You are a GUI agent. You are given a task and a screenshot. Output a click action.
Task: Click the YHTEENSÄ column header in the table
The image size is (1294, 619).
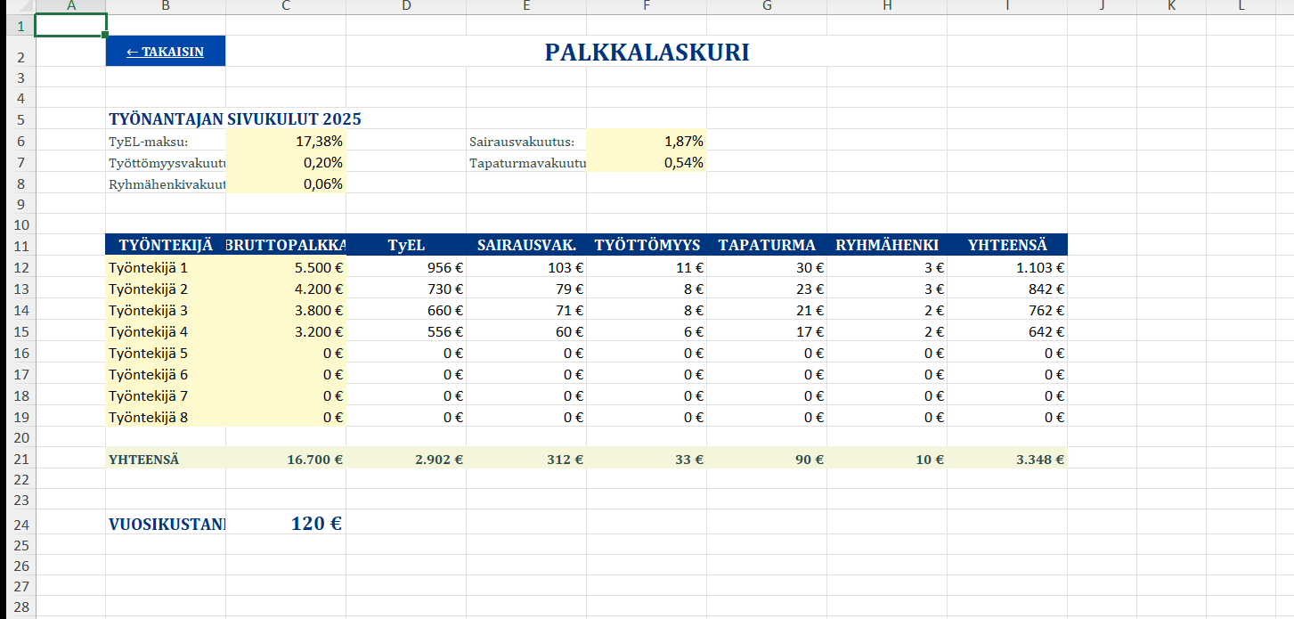click(1006, 245)
